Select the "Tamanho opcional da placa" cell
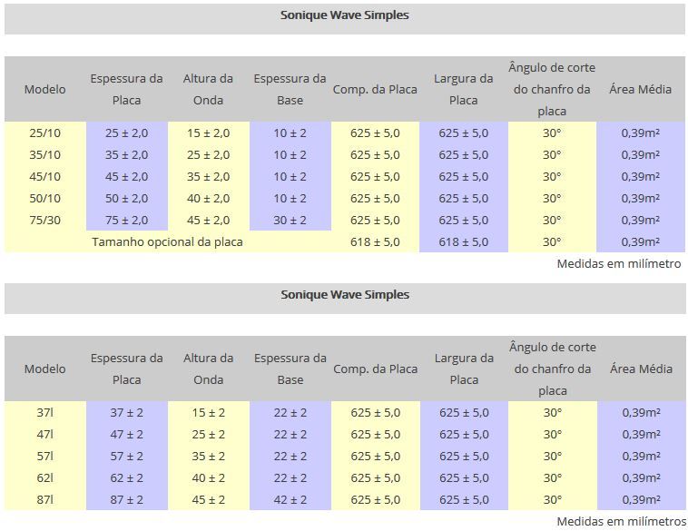Image resolution: width=688 pixels, height=531 pixels. [x=168, y=241]
